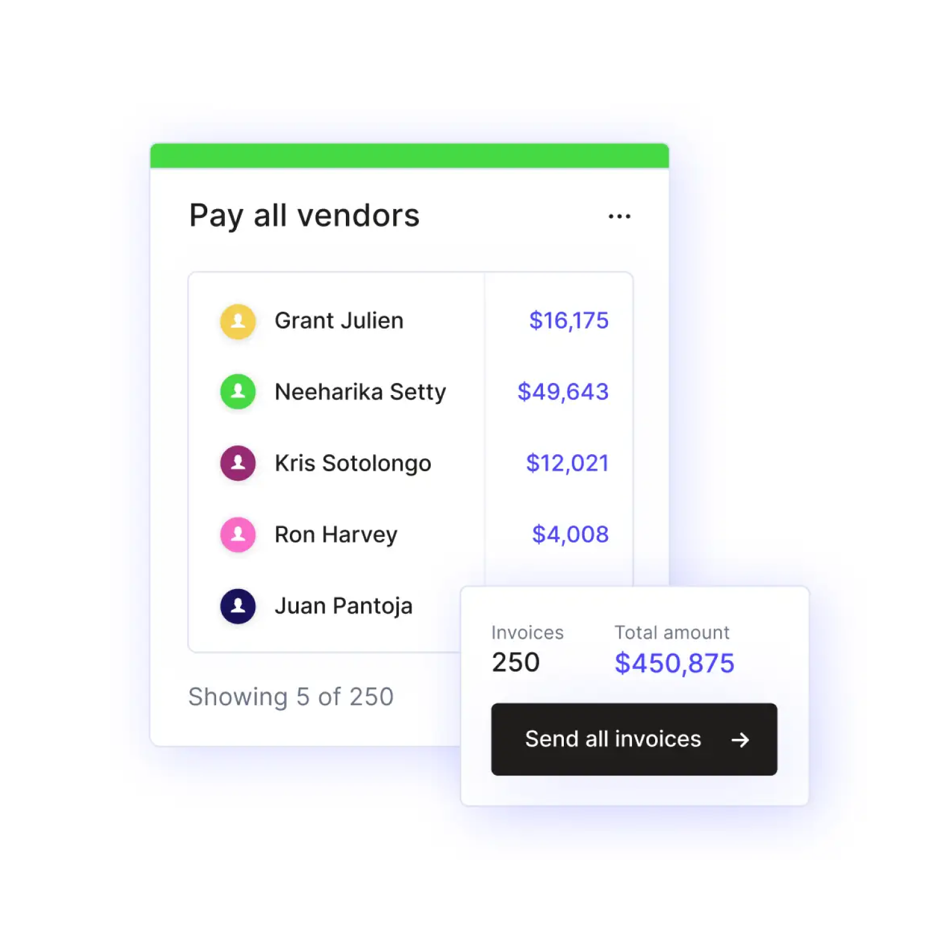945x945 pixels.
Task: Click the Pay all vendors heading
Action: coord(304,216)
